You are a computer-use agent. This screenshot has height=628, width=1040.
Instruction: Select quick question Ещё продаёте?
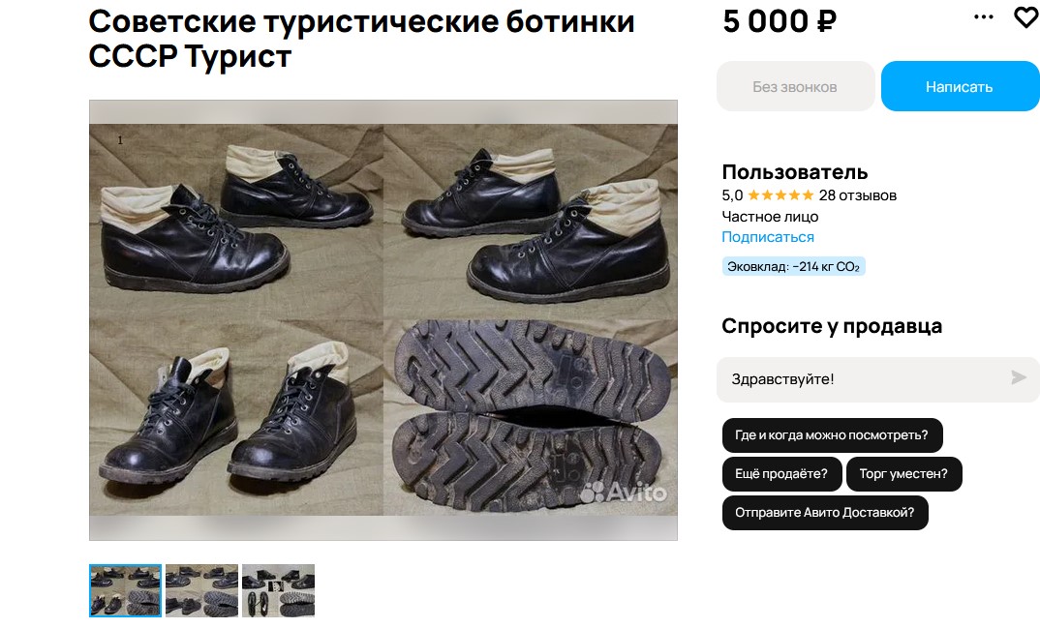(x=781, y=474)
